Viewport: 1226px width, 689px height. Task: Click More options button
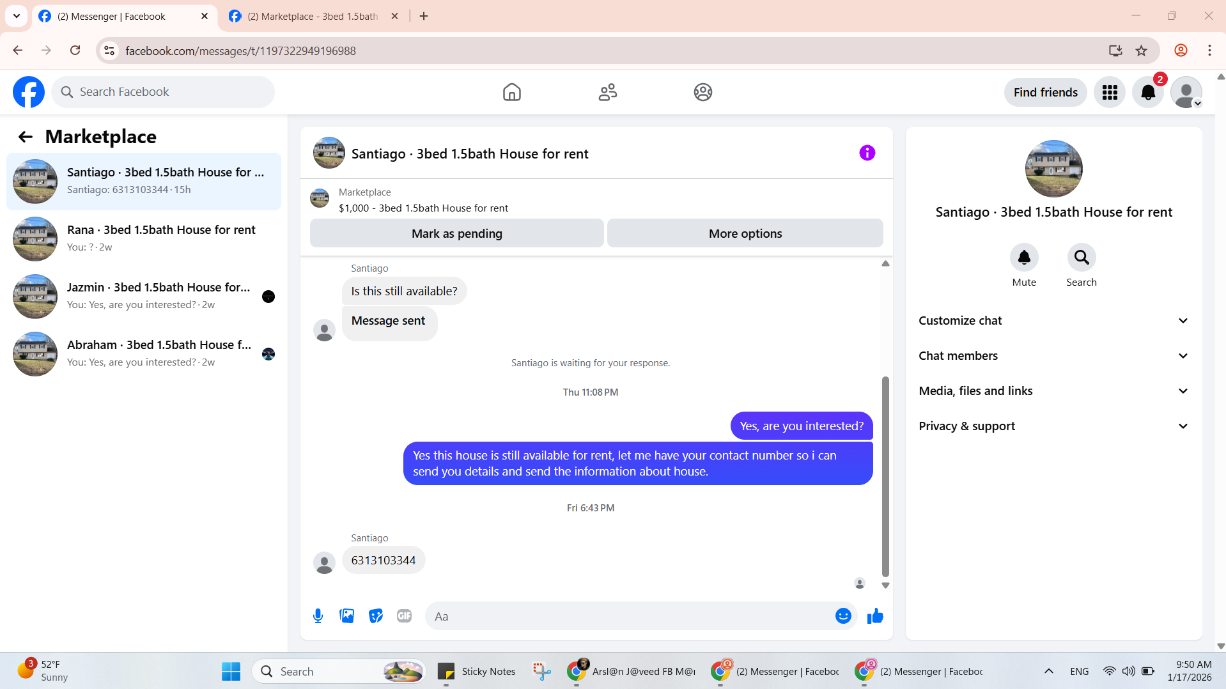745,233
